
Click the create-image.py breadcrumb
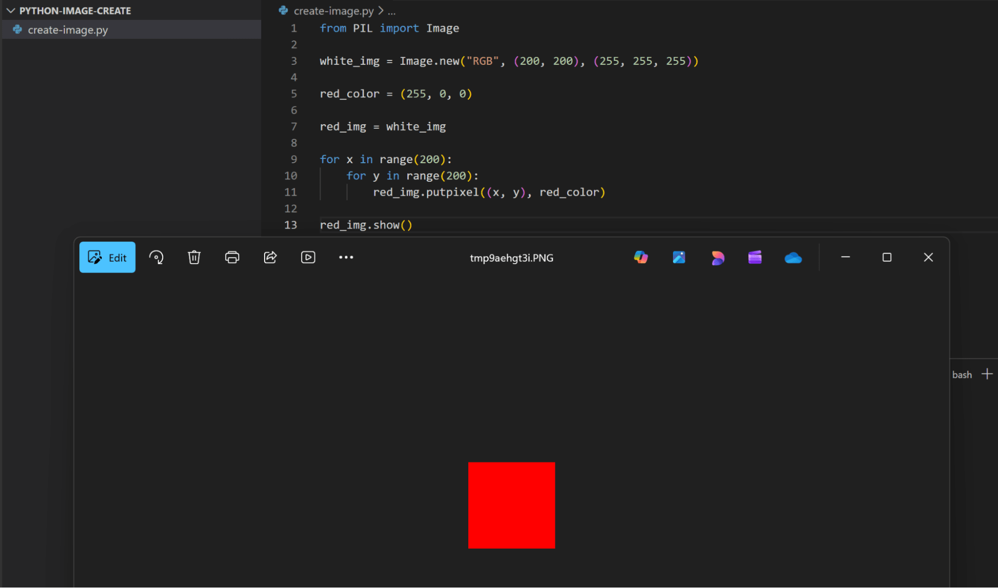point(333,10)
